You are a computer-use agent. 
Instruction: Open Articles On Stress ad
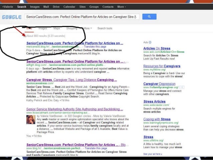[157, 48]
